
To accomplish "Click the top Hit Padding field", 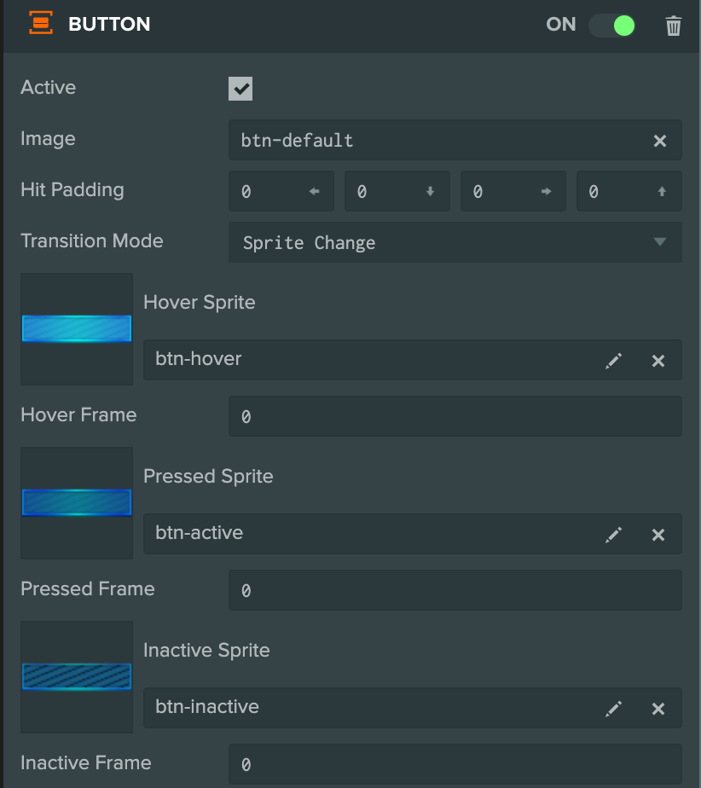I will 629,191.
